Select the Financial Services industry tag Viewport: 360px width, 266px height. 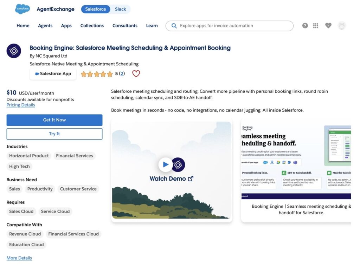pos(75,156)
